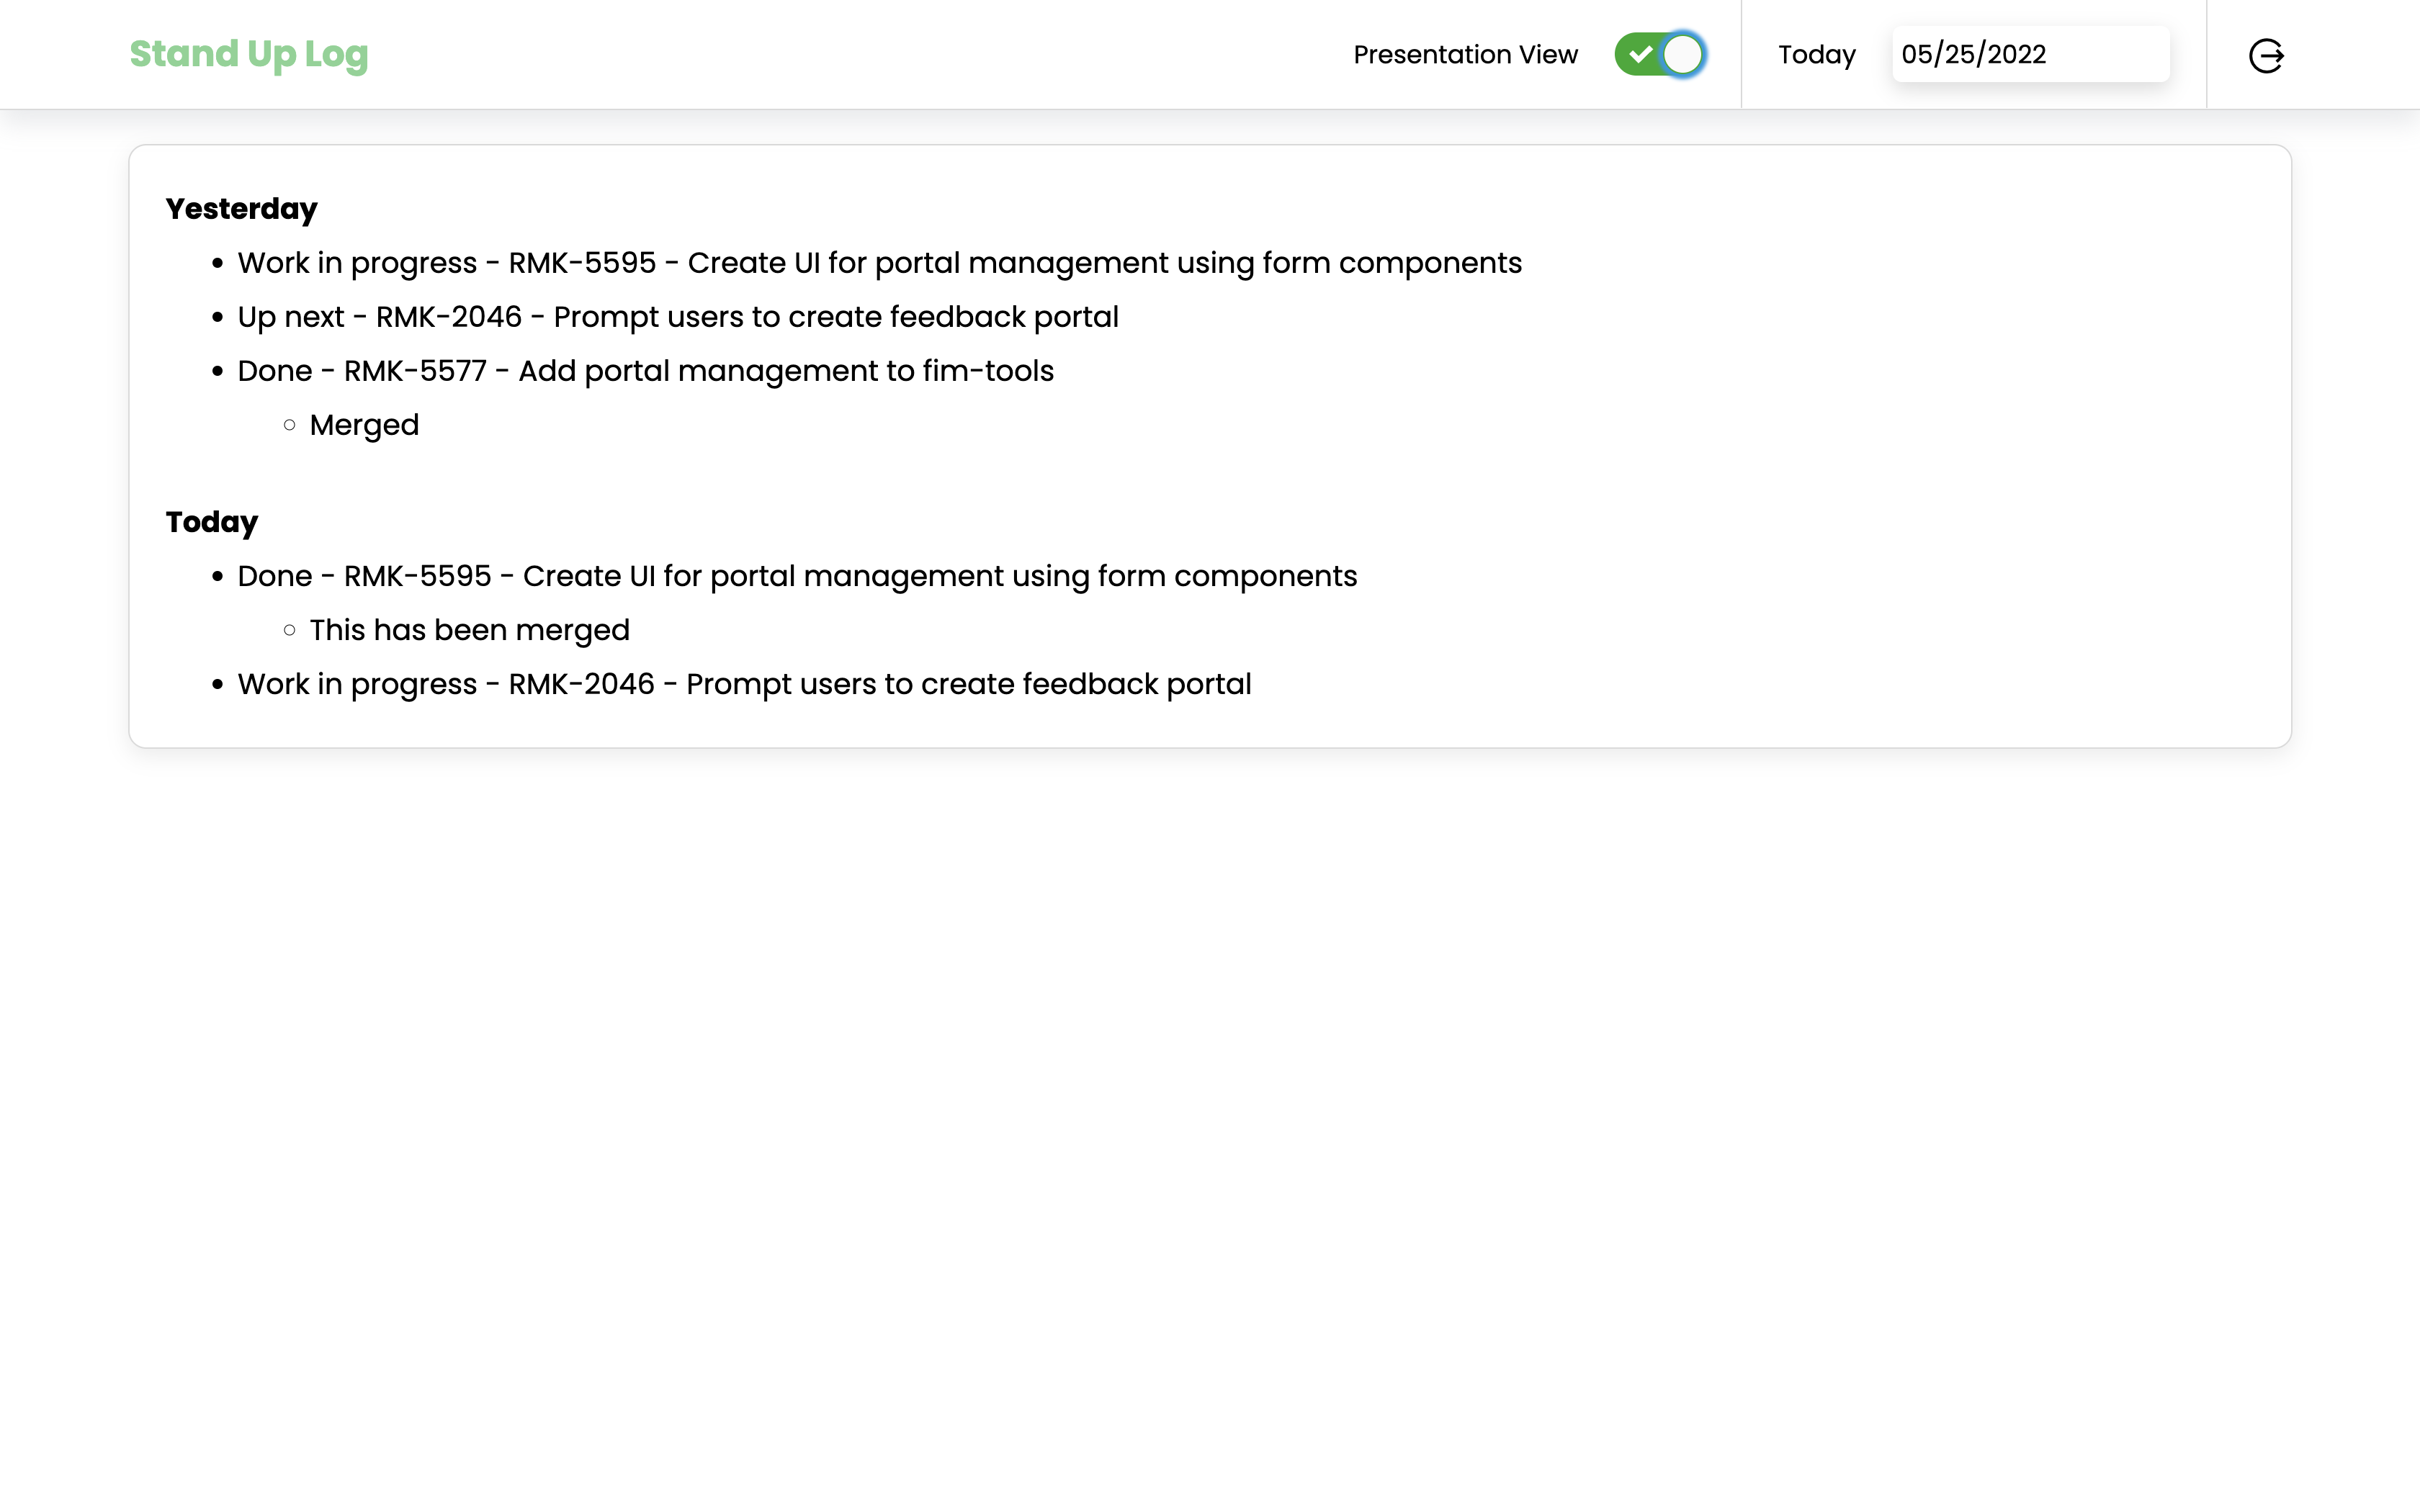Image resolution: width=2420 pixels, height=1512 pixels.
Task: Click the Presentation View label
Action: pos(1465,55)
